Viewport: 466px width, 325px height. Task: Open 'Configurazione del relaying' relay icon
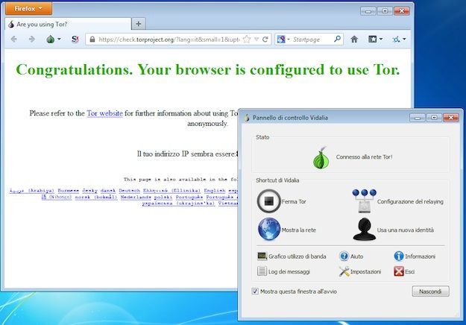click(365, 201)
